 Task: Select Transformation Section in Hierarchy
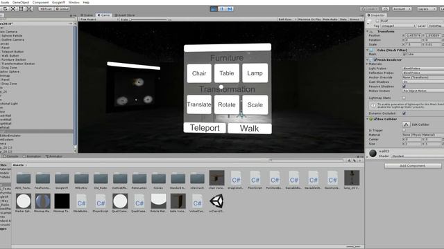point(18,64)
